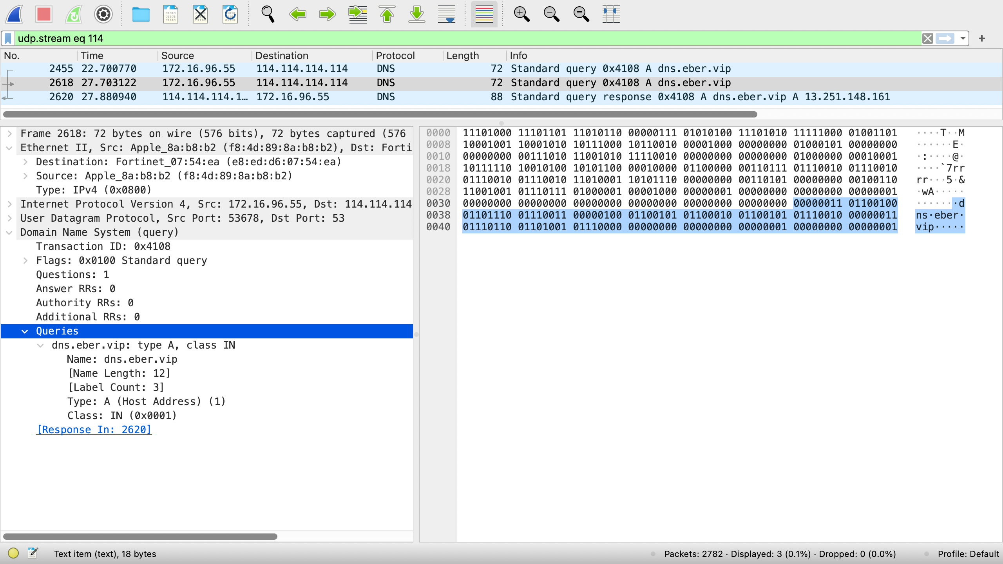Expand the User Datagram Protocol node

(x=10, y=218)
